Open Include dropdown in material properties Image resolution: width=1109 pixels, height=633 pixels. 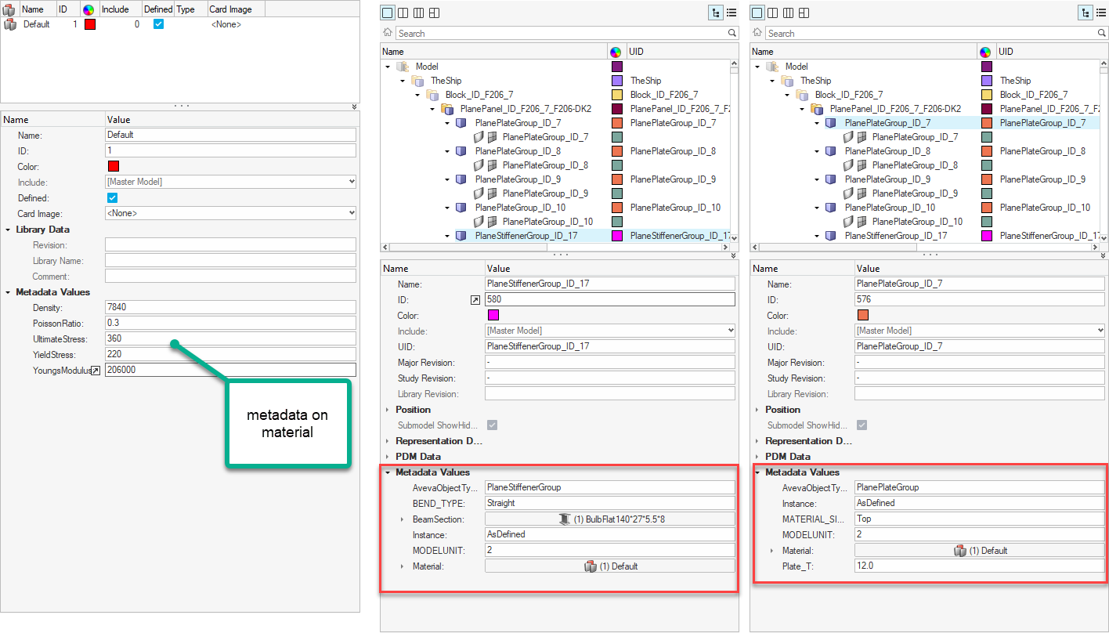point(231,182)
